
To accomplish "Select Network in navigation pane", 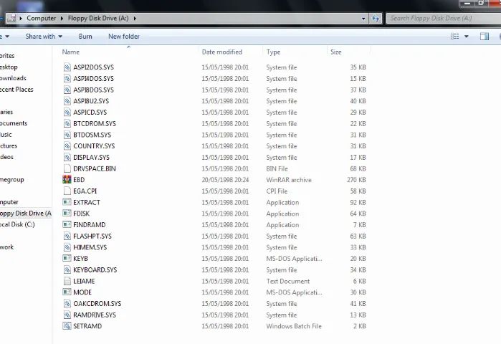I will coord(6,247).
